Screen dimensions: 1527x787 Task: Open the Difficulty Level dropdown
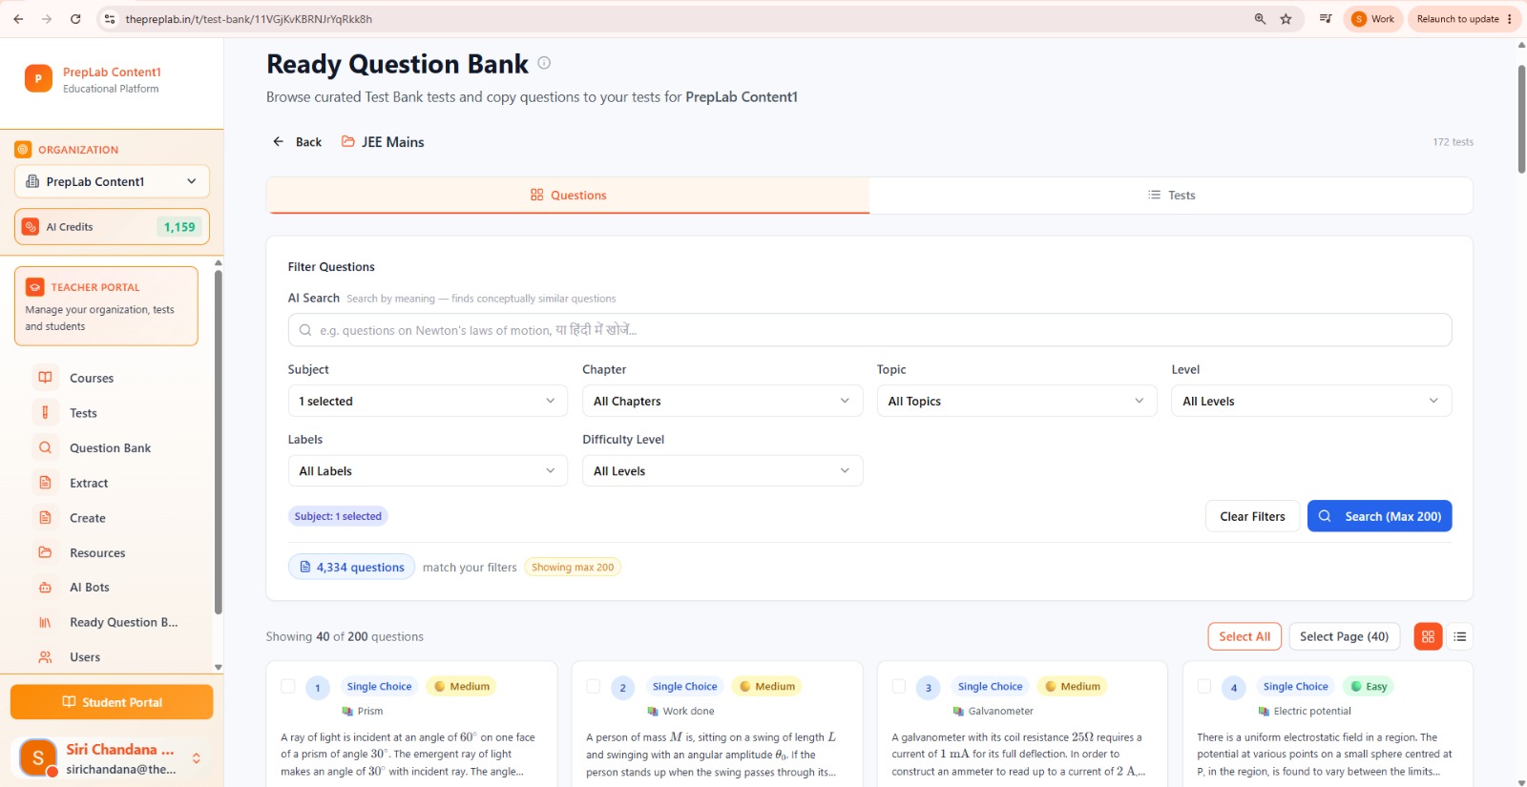(722, 471)
